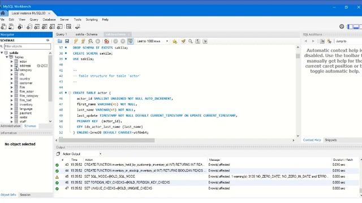
Task: Open the Administration navigator tab
Action: pyautogui.click(x=11, y=126)
